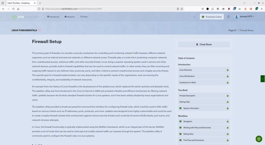This screenshot has height=145, width=265.
Task: Expand the january1073 user account dropdown
Action: click(x=245, y=17)
